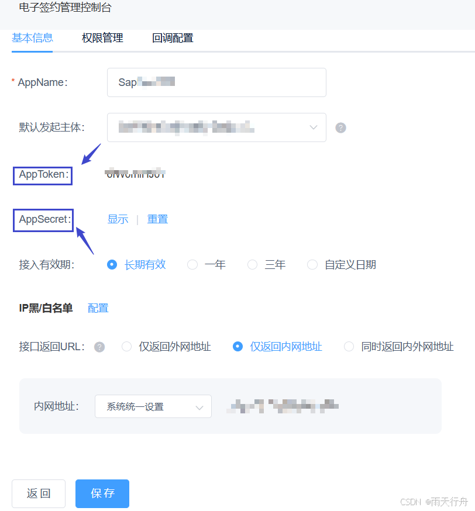Click 显示 to reveal the AppSecret

(x=118, y=219)
